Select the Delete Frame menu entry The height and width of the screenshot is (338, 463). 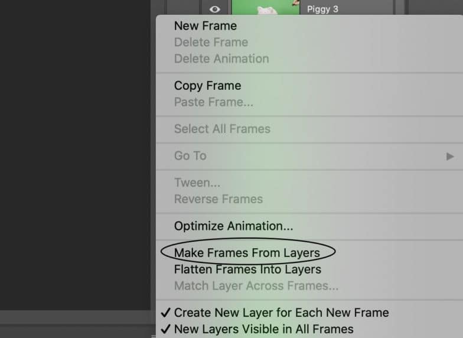(211, 43)
